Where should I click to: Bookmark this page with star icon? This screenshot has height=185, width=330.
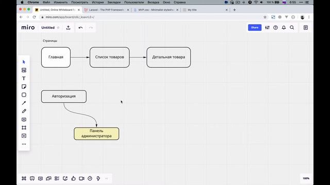point(265,17)
